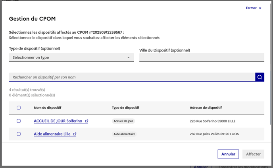Click the 'Aide alimentaire' type tag
Screen dimensions: 273x168
(124, 134)
